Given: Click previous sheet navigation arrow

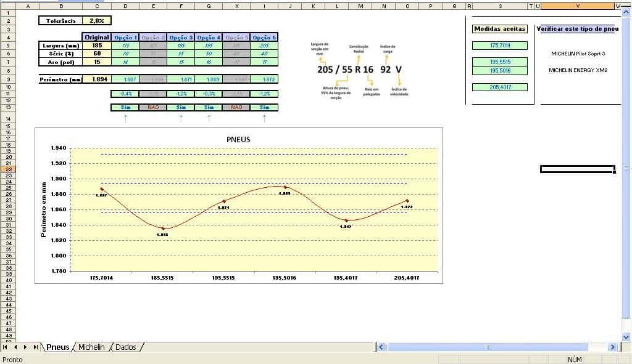Looking at the screenshot, I should (15, 347).
